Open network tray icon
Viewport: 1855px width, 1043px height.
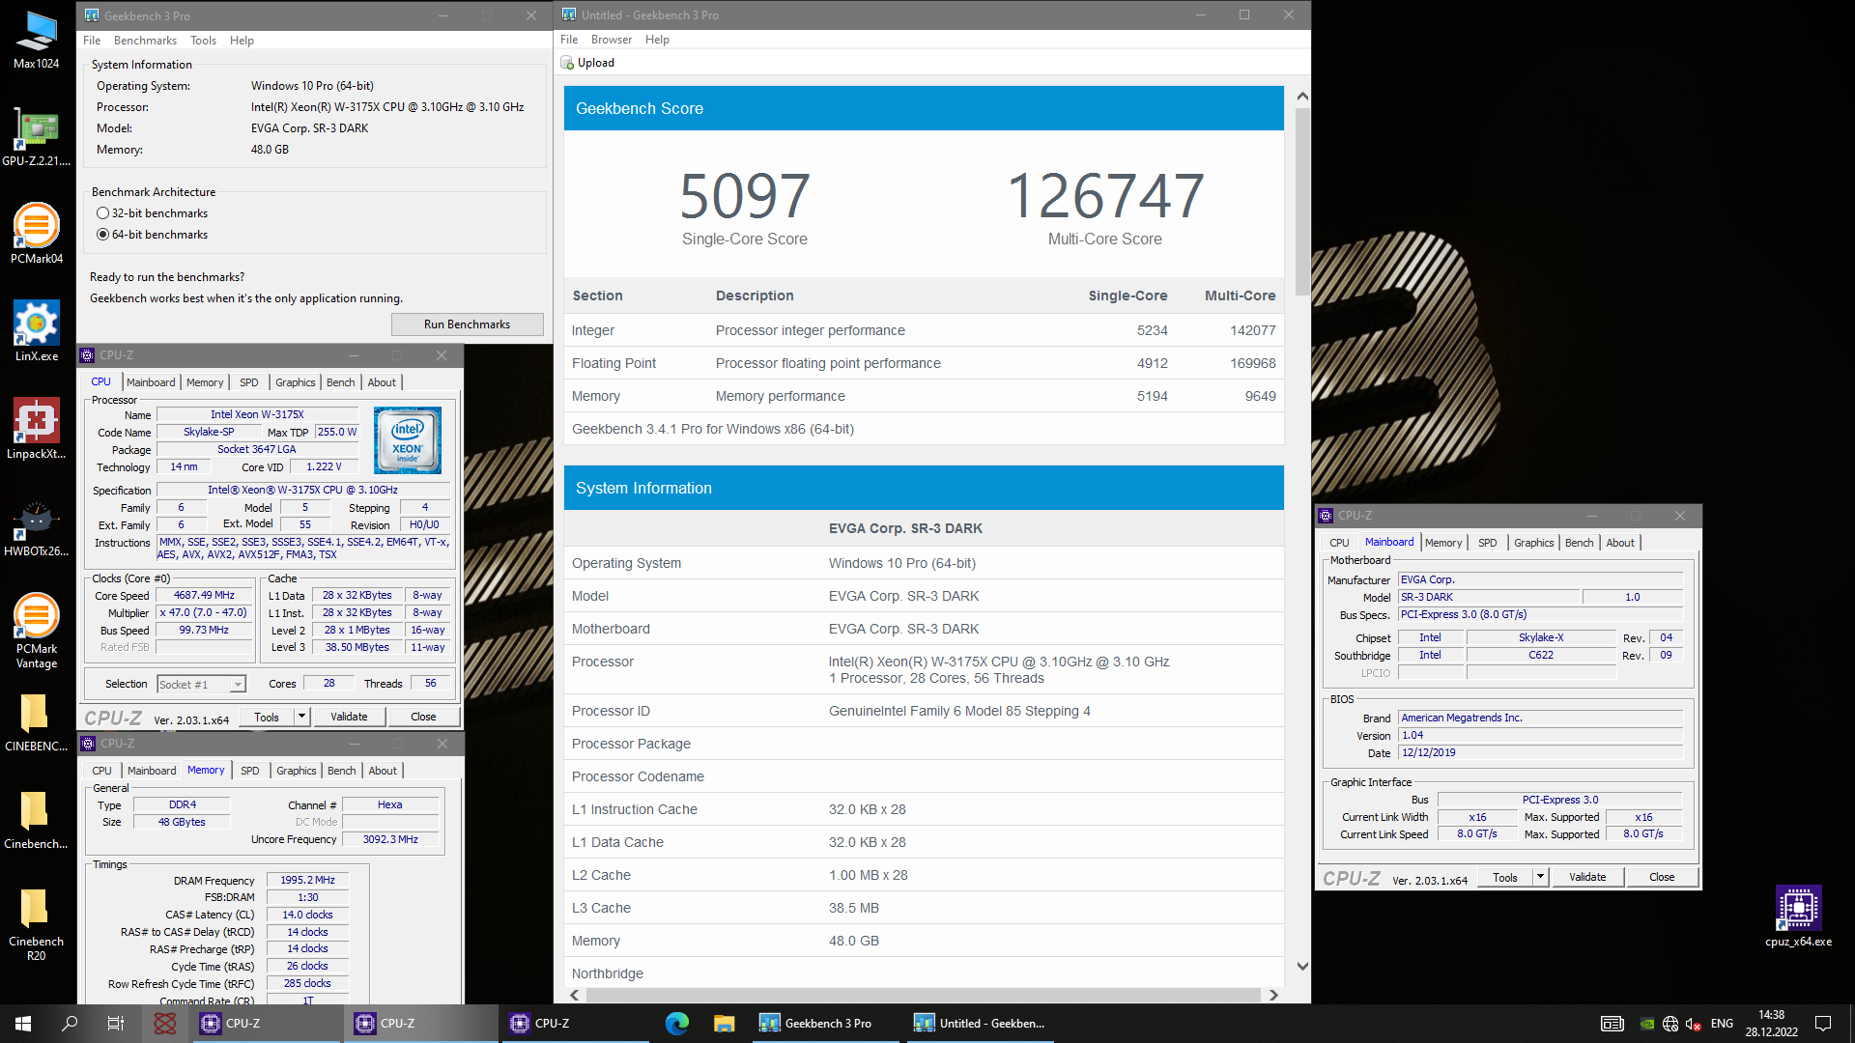(x=1670, y=1024)
